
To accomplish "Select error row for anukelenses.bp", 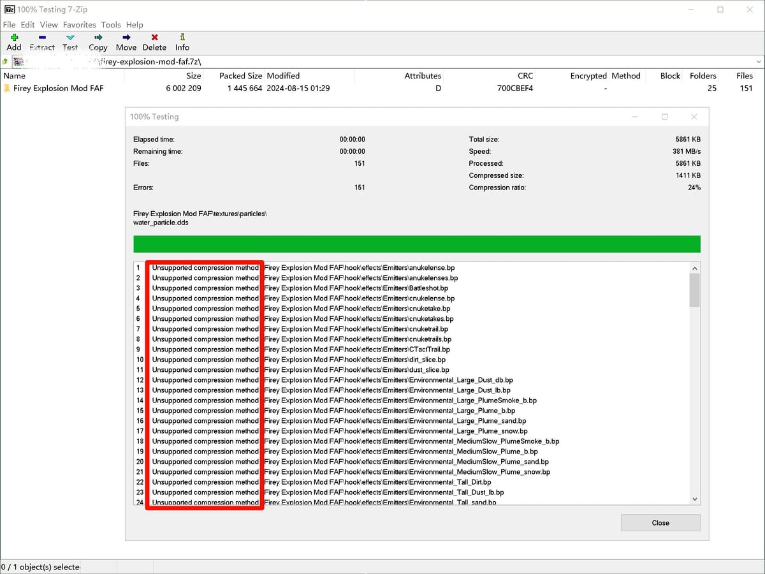I will pos(411,278).
